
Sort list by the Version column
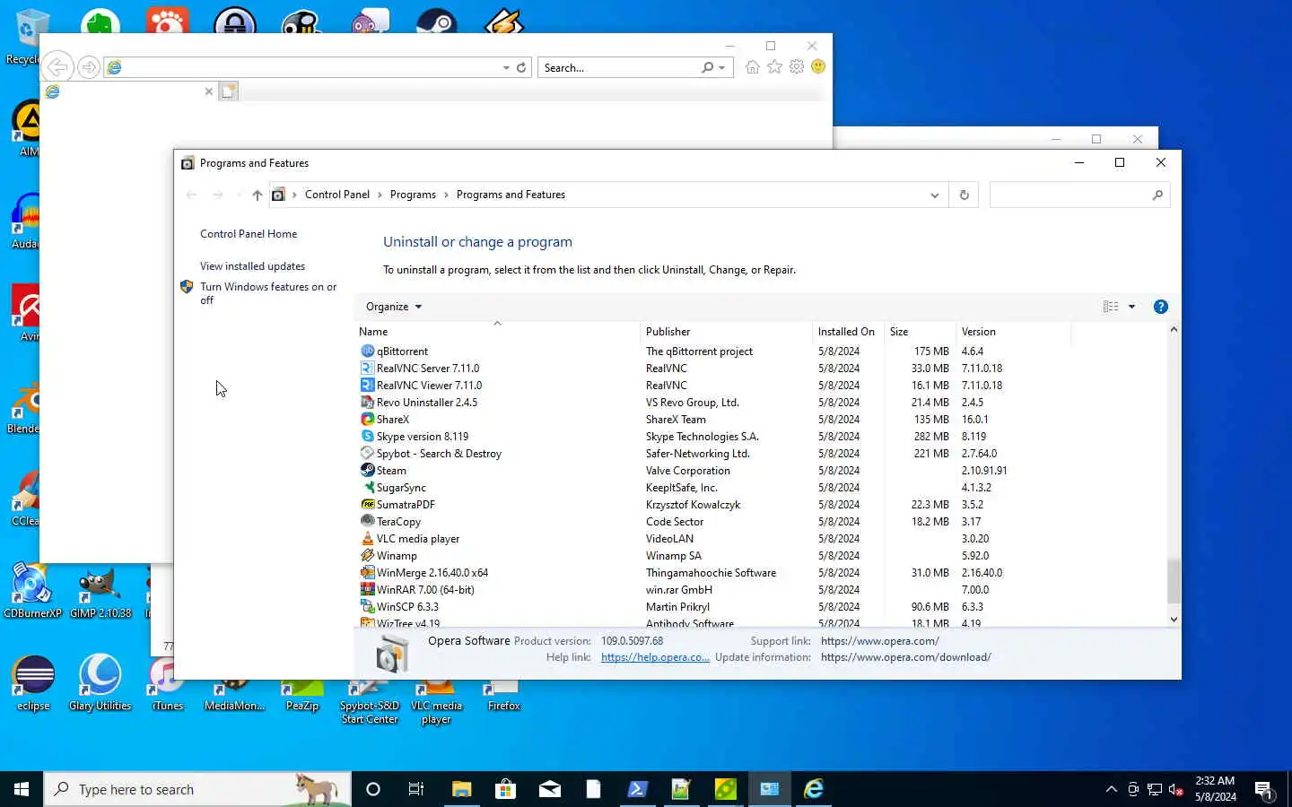(x=1013, y=332)
